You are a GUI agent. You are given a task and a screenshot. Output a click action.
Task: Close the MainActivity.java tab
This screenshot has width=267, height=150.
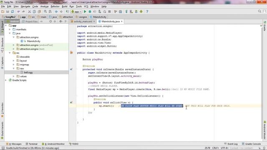121,21
